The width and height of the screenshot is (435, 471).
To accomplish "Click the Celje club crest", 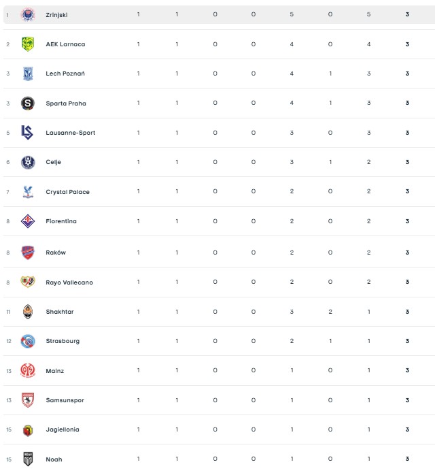I will [x=27, y=162].
